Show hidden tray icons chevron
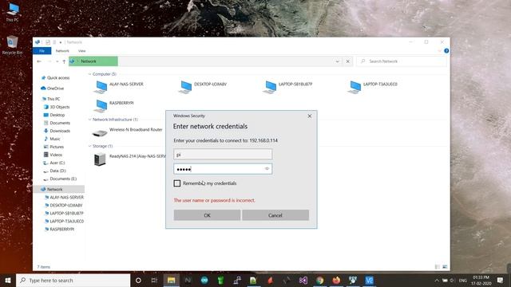This screenshot has width=511, height=287. tap(437, 280)
